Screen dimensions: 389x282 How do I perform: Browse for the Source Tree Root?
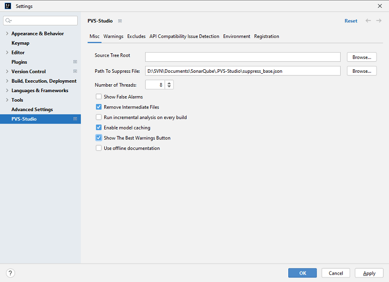362,57
